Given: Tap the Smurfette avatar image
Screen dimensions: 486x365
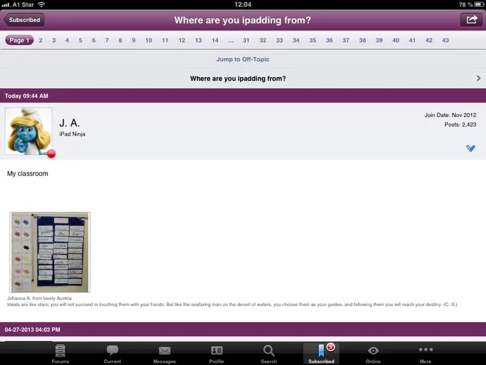Looking at the screenshot, I should coord(29,131).
